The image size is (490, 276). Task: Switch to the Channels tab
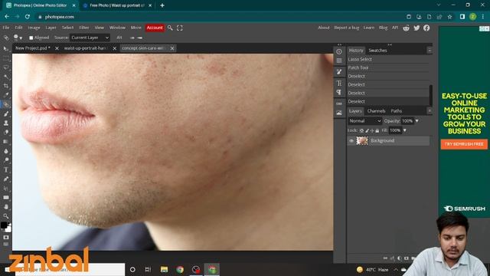(x=376, y=110)
